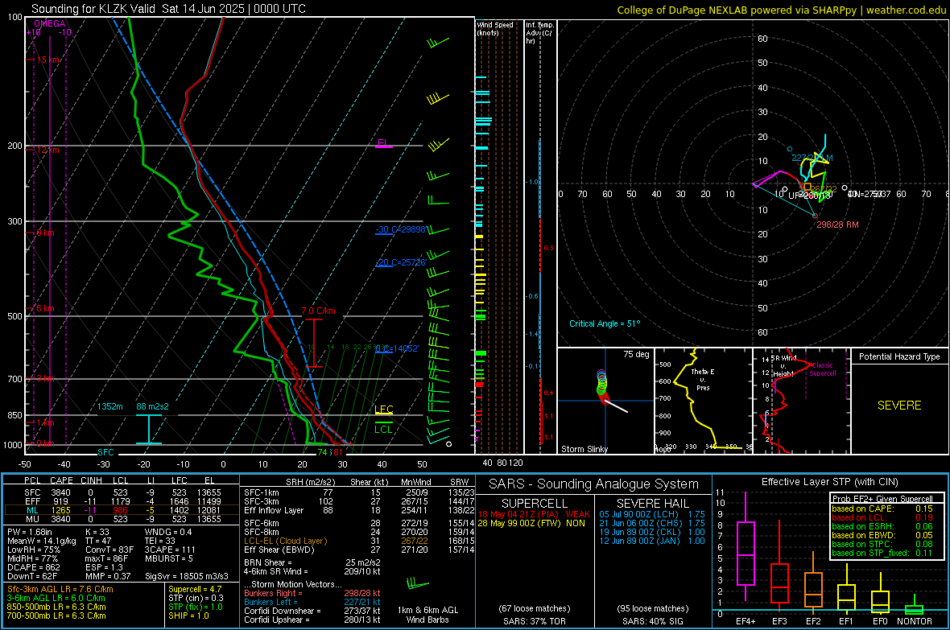
Task: Click the 'Potential Hazard Type' heading
Action: [899, 356]
